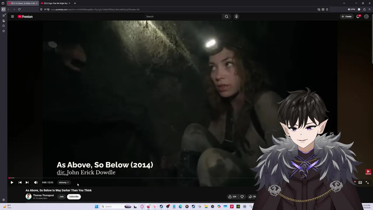The image size is (373, 210).
Task: Mute the video volume
Action: [36, 182]
